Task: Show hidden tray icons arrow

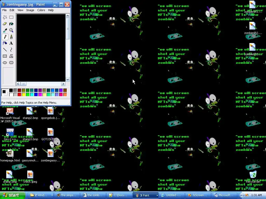Action: pos(242,195)
